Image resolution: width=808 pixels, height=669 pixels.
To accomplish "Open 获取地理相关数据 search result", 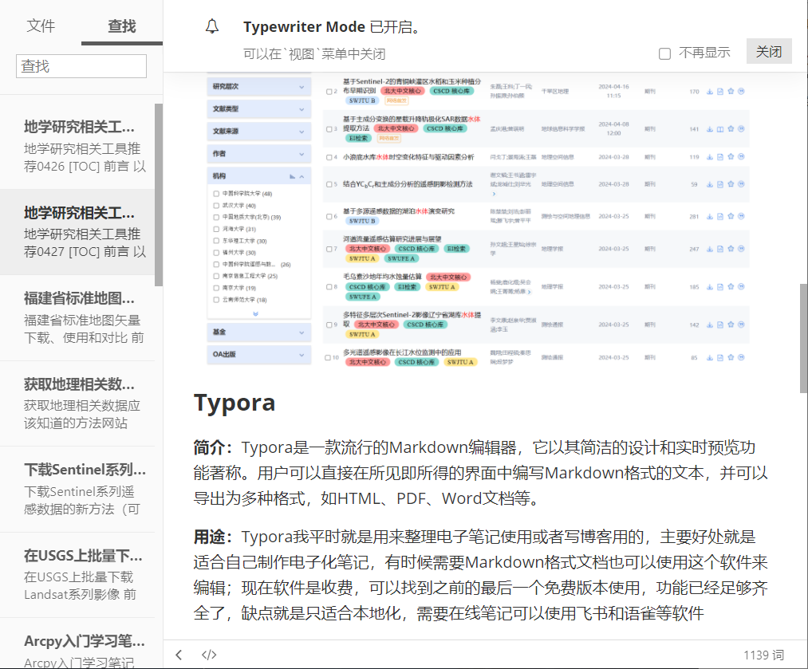I will point(77,403).
